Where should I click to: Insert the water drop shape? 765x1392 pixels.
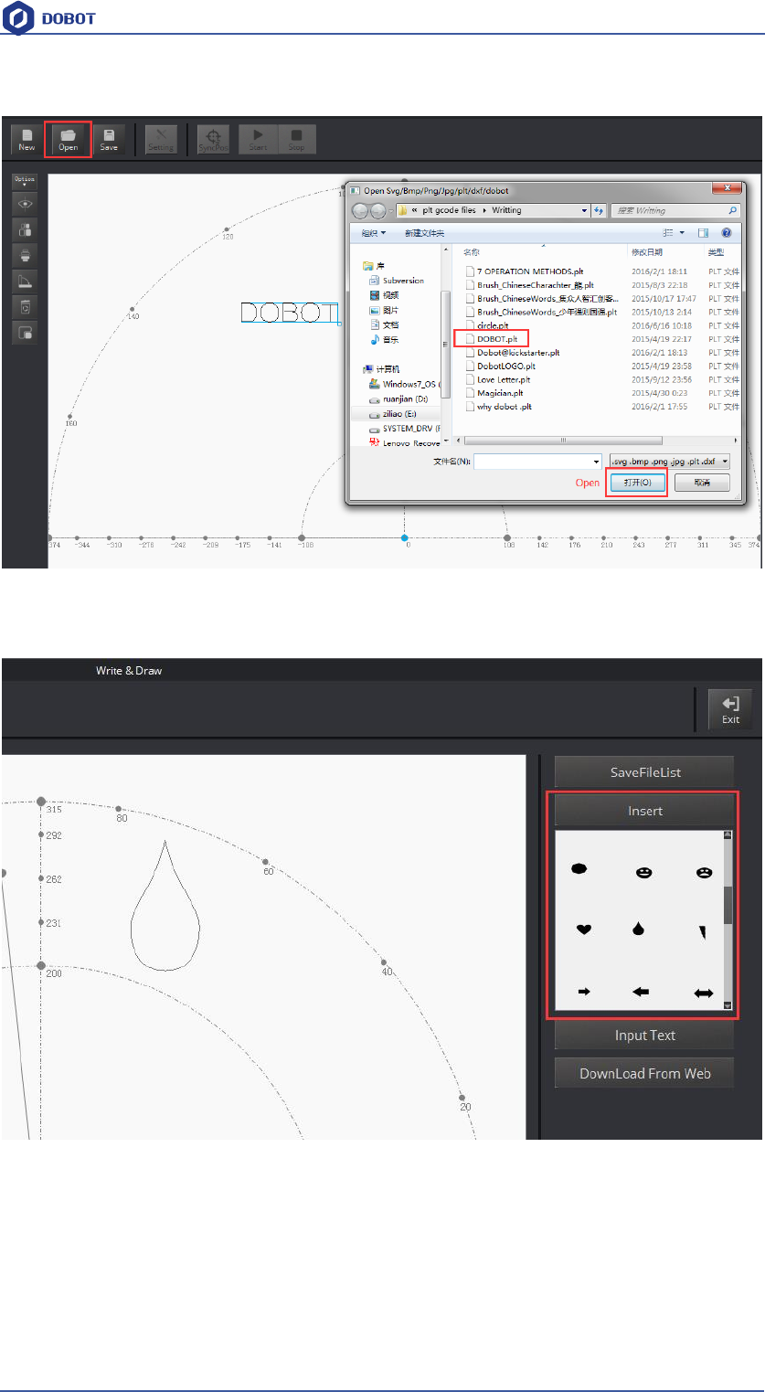(x=639, y=929)
